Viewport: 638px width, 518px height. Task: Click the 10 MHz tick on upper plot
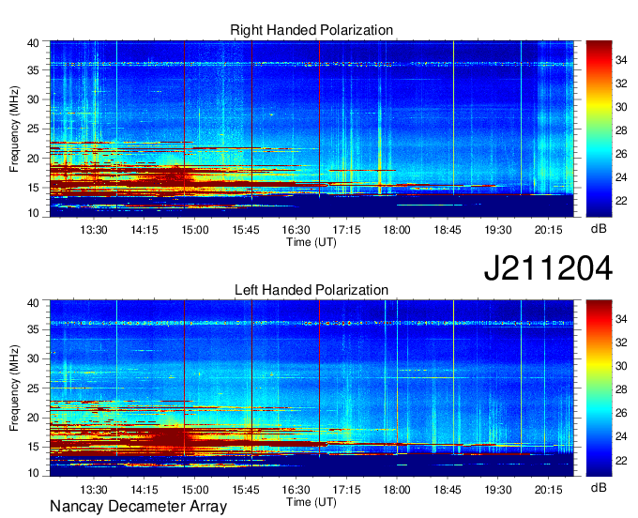coord(33,213)
